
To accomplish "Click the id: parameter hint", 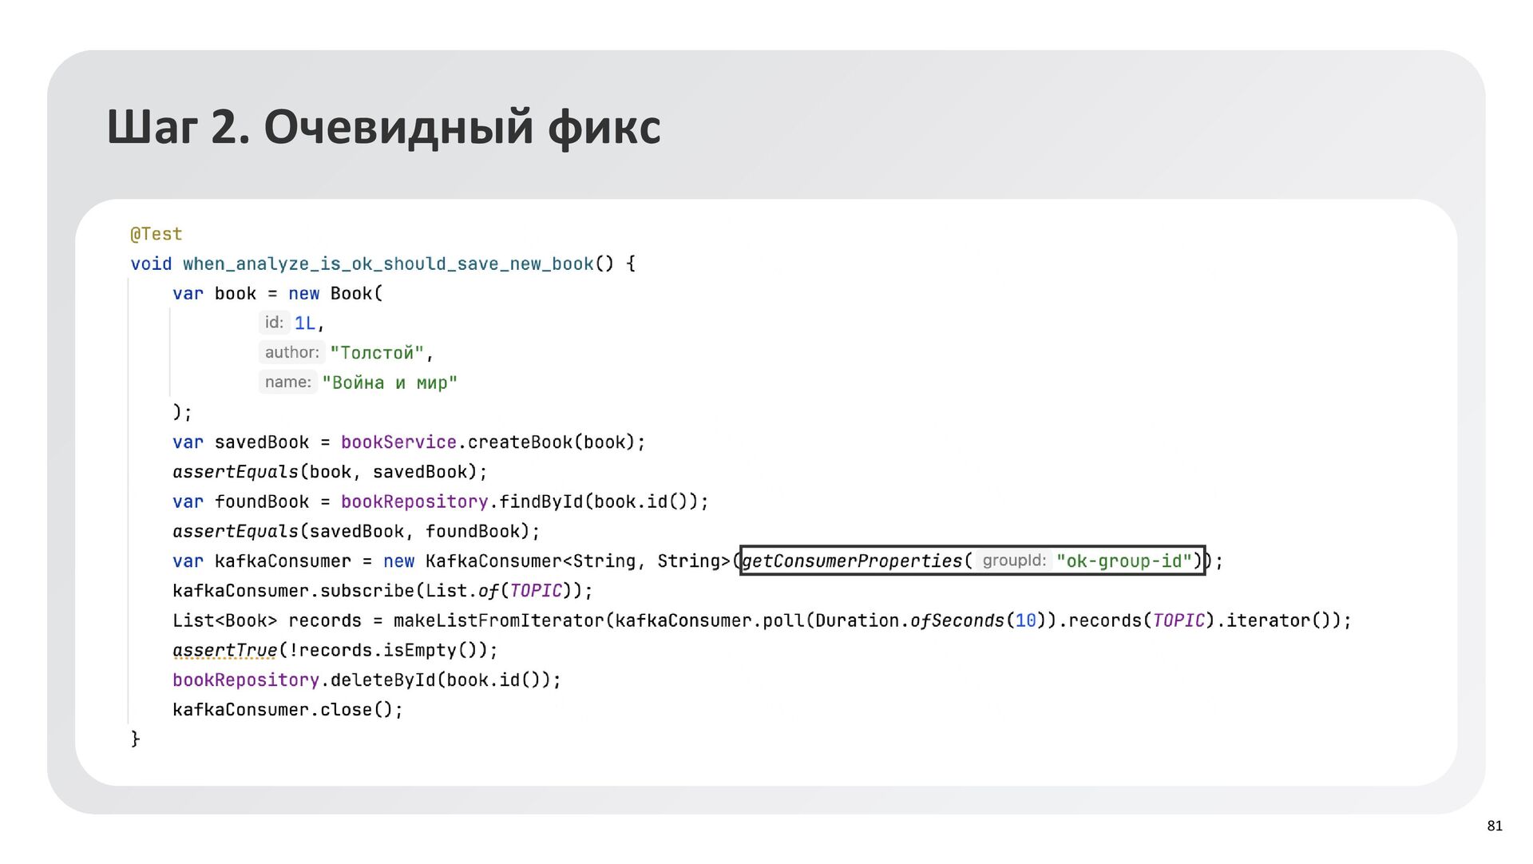I will (274, 323).
